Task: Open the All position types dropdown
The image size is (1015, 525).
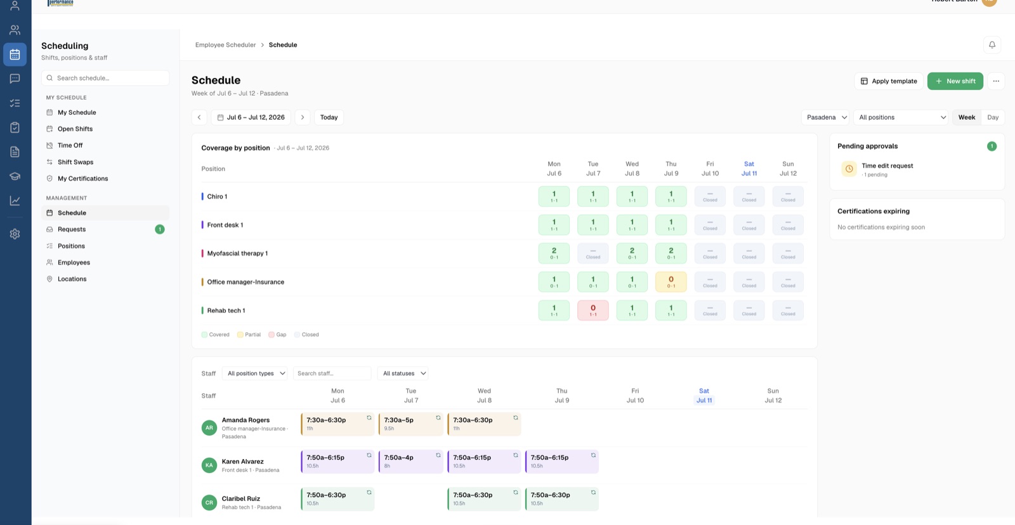Action: 256,373
